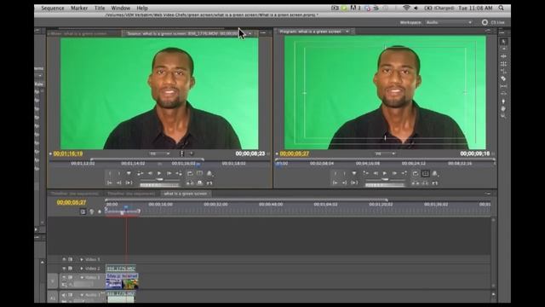Step forward one frame in Source monitor
Screen dimensions: 545x307
169,173
